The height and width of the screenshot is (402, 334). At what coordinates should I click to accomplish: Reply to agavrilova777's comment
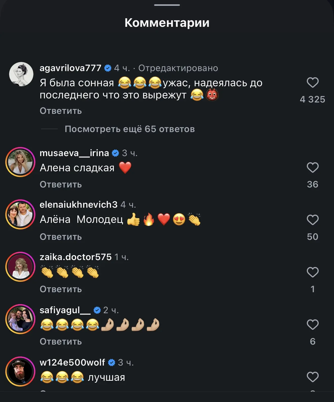[61, 111]
